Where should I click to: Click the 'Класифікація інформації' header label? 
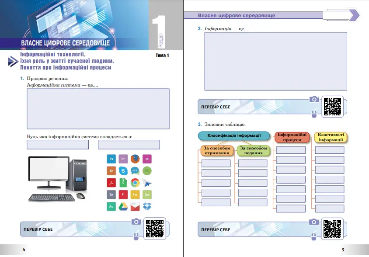tap(234, 136)
